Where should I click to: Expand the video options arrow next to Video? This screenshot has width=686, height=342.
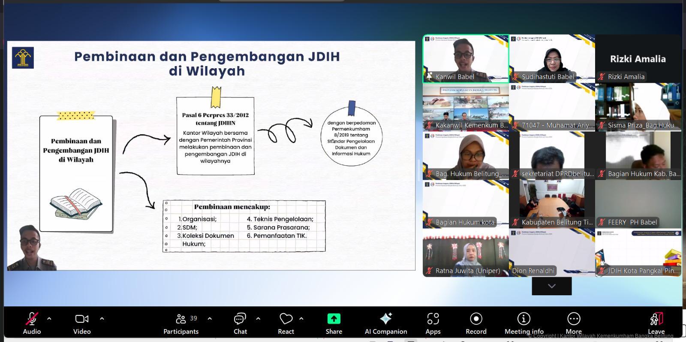pos(102,318)
